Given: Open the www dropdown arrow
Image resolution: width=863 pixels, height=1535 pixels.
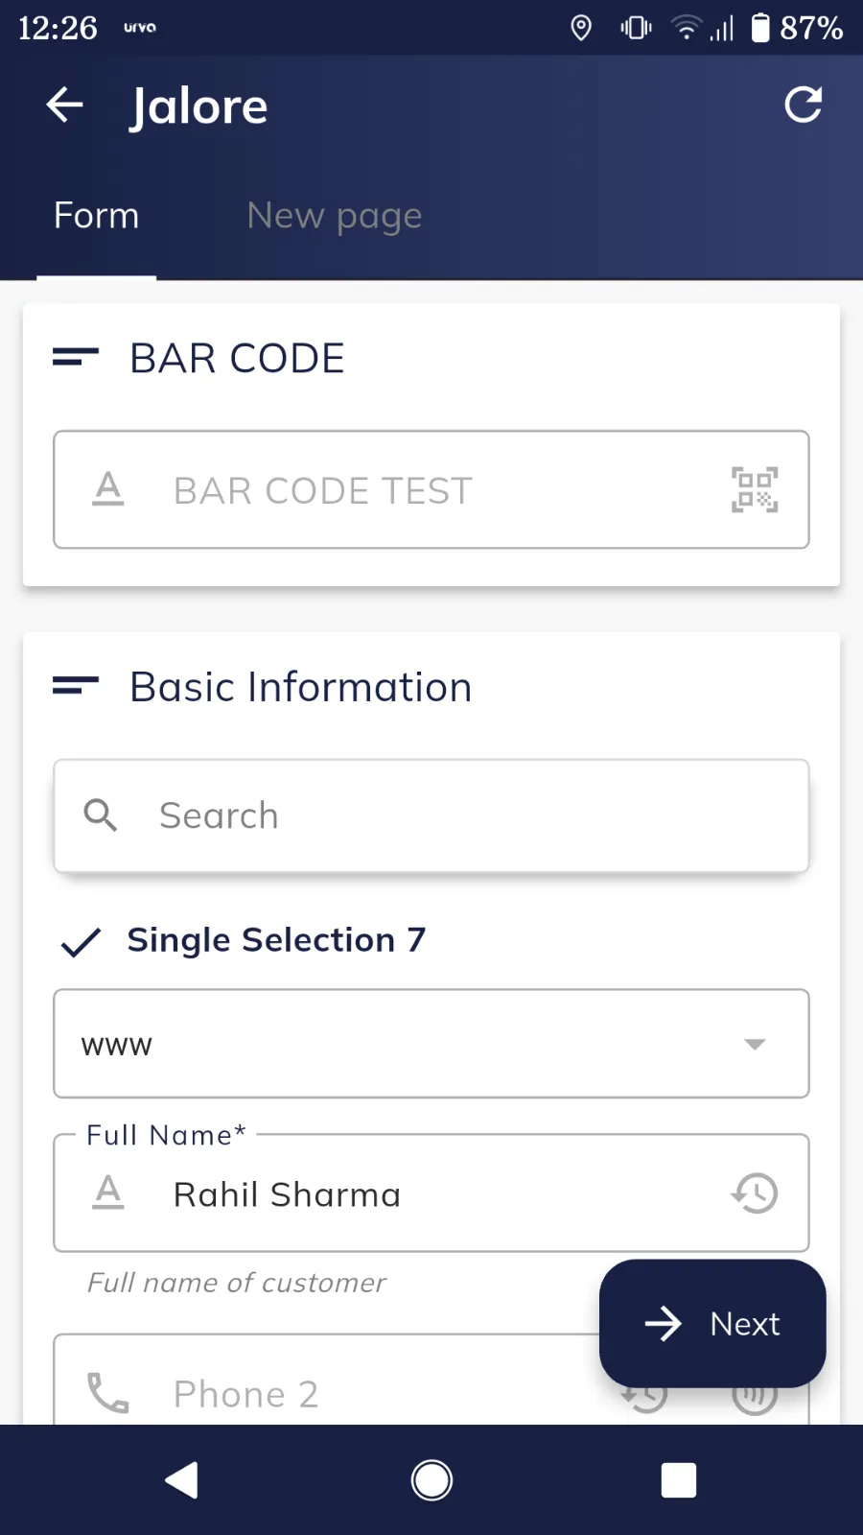Looking at the screenshot, I should click(x=755, y=1044).
